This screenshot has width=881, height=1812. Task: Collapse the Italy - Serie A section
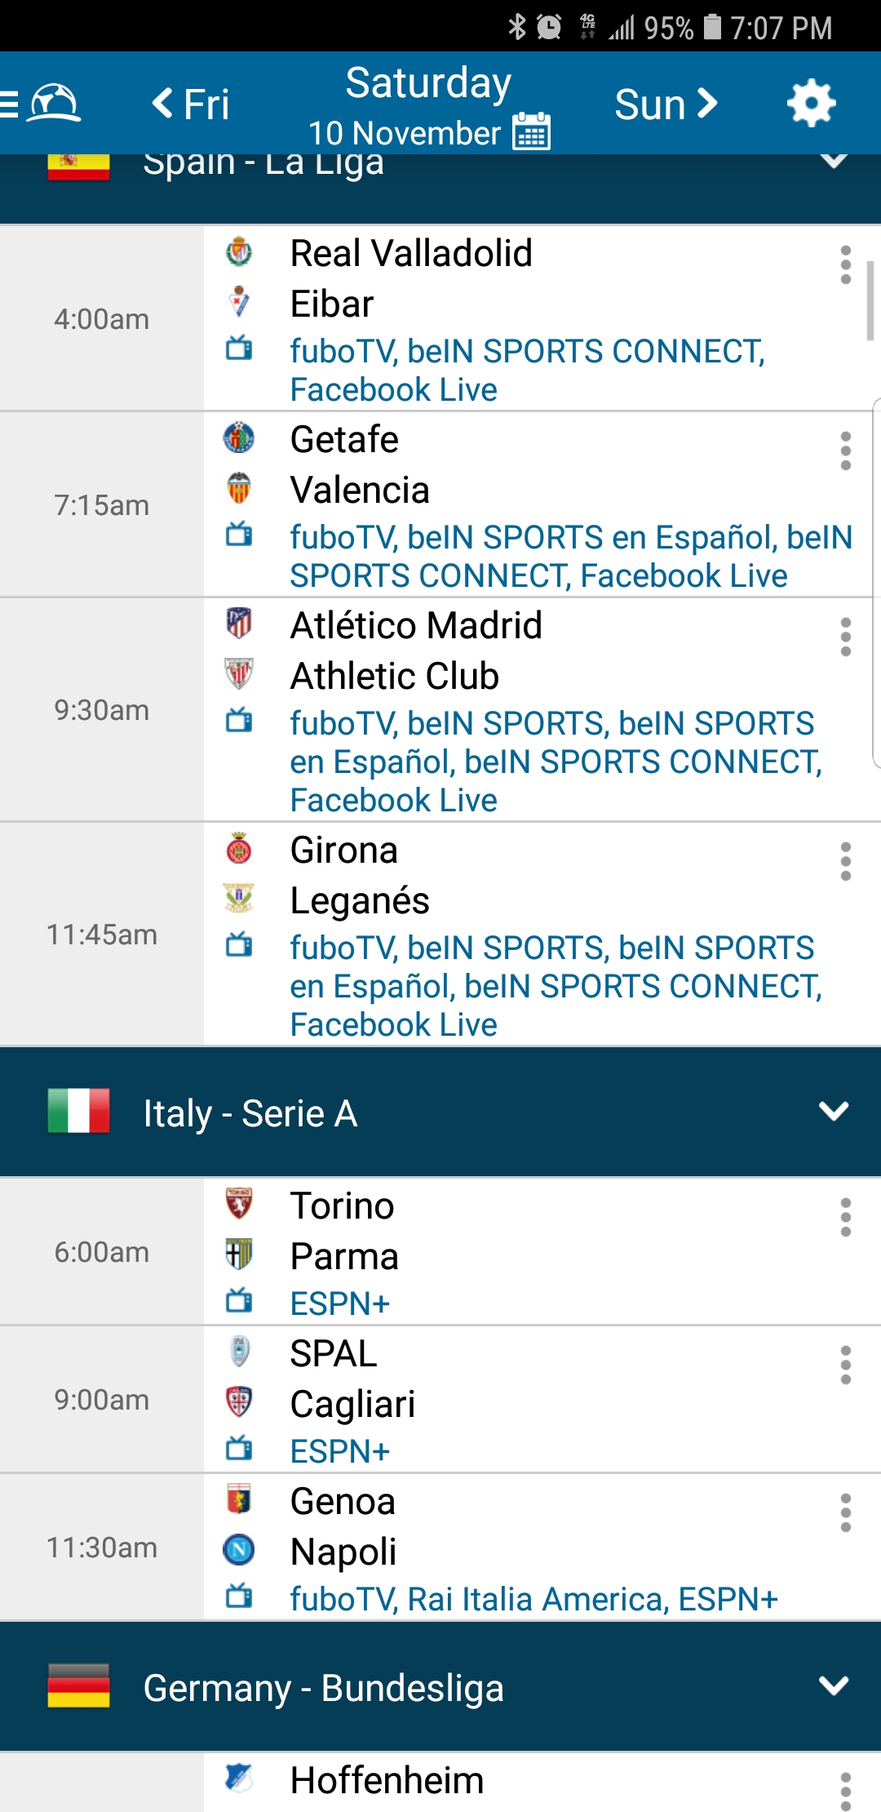[833, 1112]
